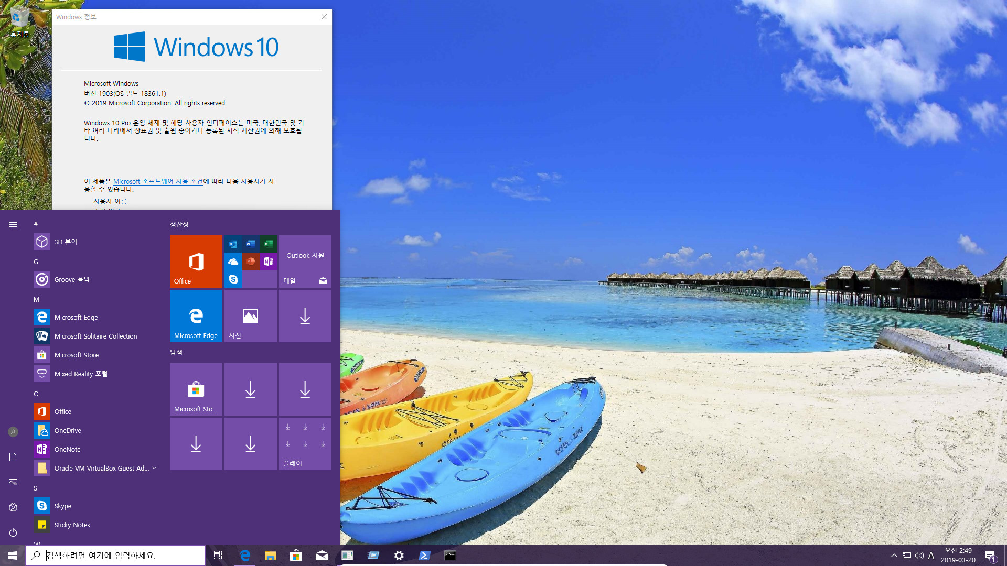Click the Outlook 지원 mail tile
This screenshot has height=566, width=1007.
point(305,262)
